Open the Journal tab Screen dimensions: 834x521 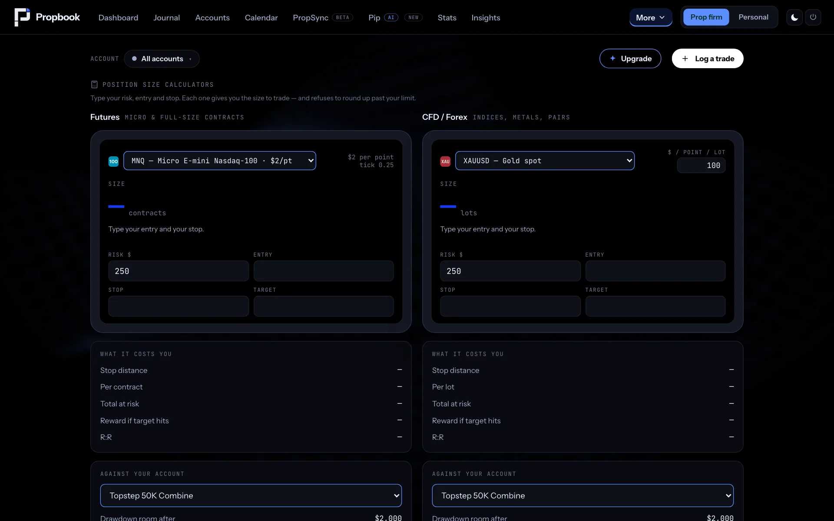pos(166,18)
